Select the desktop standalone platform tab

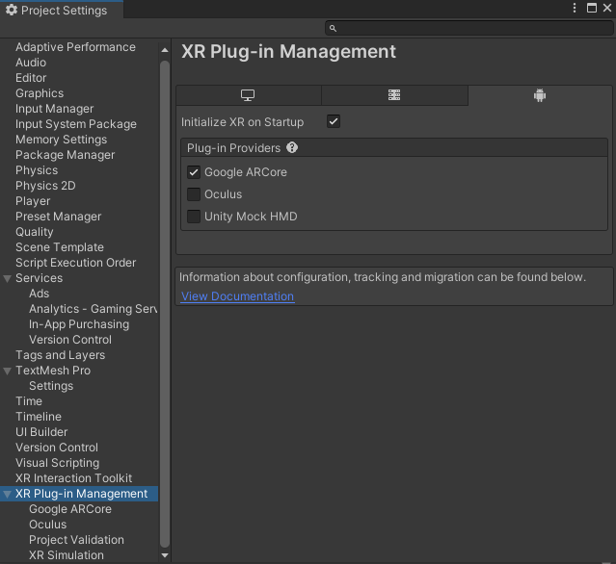point(249,95)
